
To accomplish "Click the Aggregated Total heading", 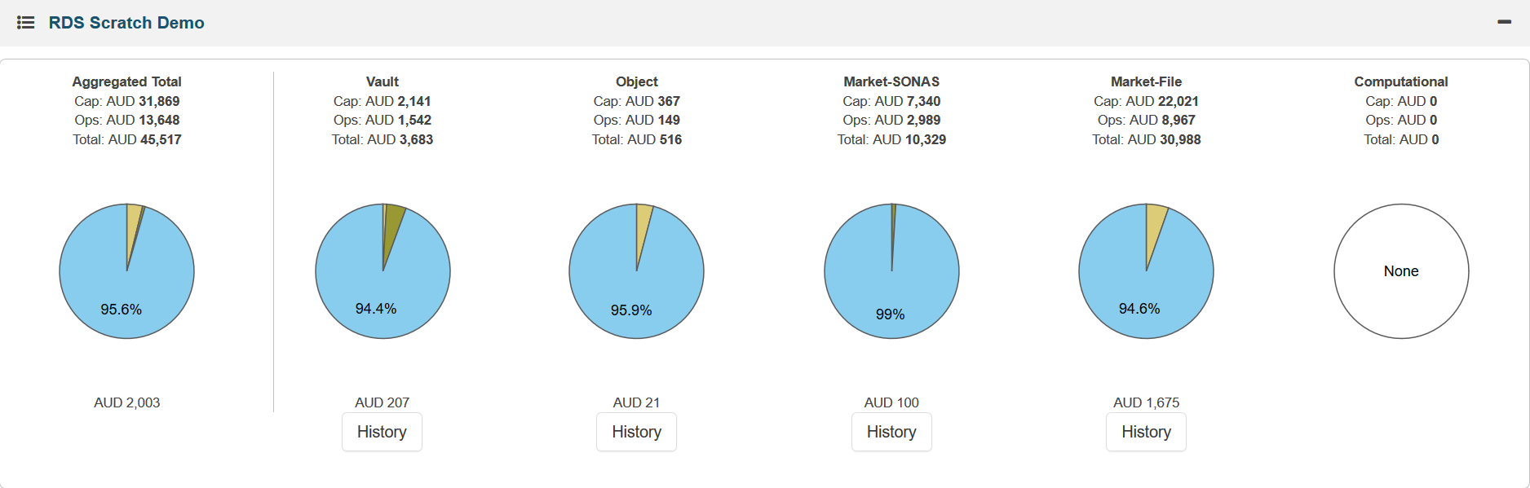I will point(126,81).
